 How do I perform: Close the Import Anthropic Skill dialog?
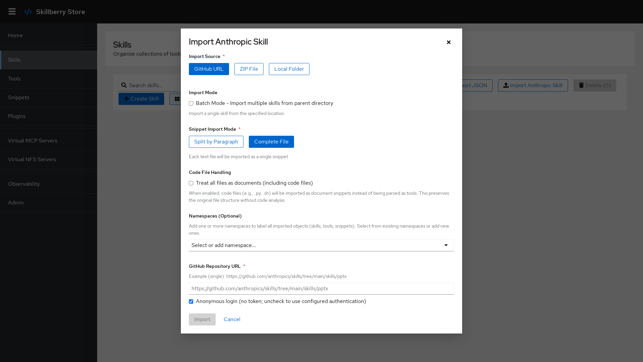(x=449, y=42)
